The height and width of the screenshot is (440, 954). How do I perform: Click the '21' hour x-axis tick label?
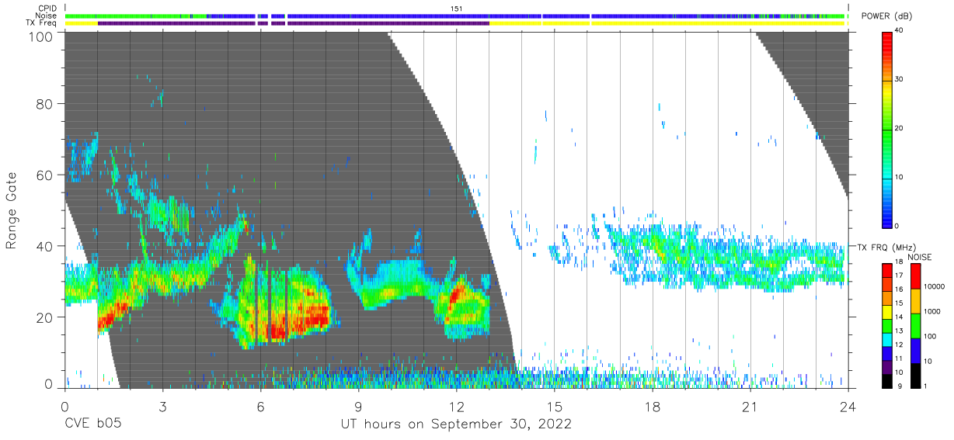[750, 406]
